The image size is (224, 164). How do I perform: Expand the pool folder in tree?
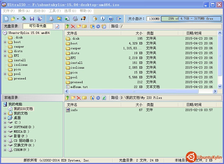pos(5,74)
